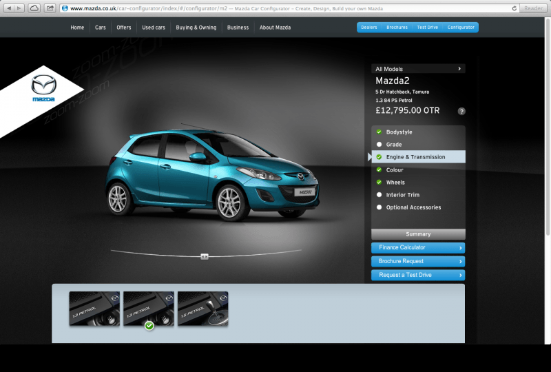Click the Summary button

click(418, 234)
